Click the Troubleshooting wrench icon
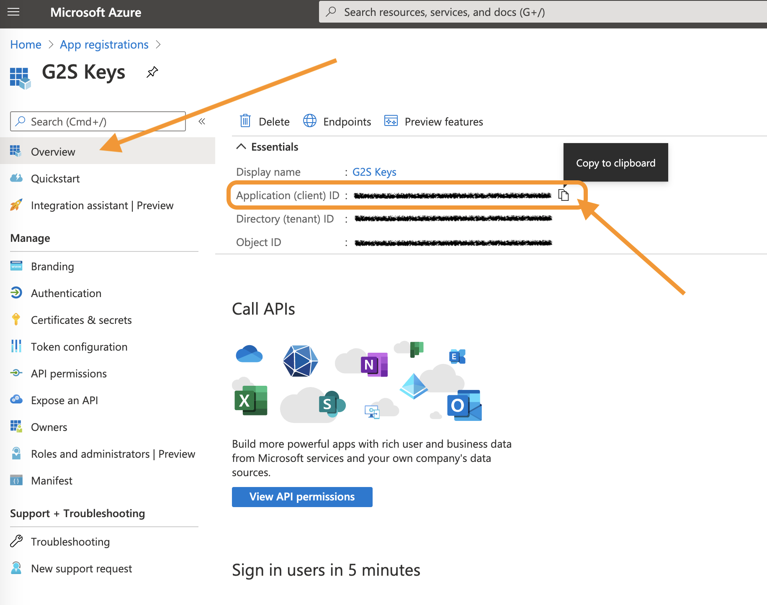Screen dimensions: 767x605 pyautogui.click(x=16, y=541)
